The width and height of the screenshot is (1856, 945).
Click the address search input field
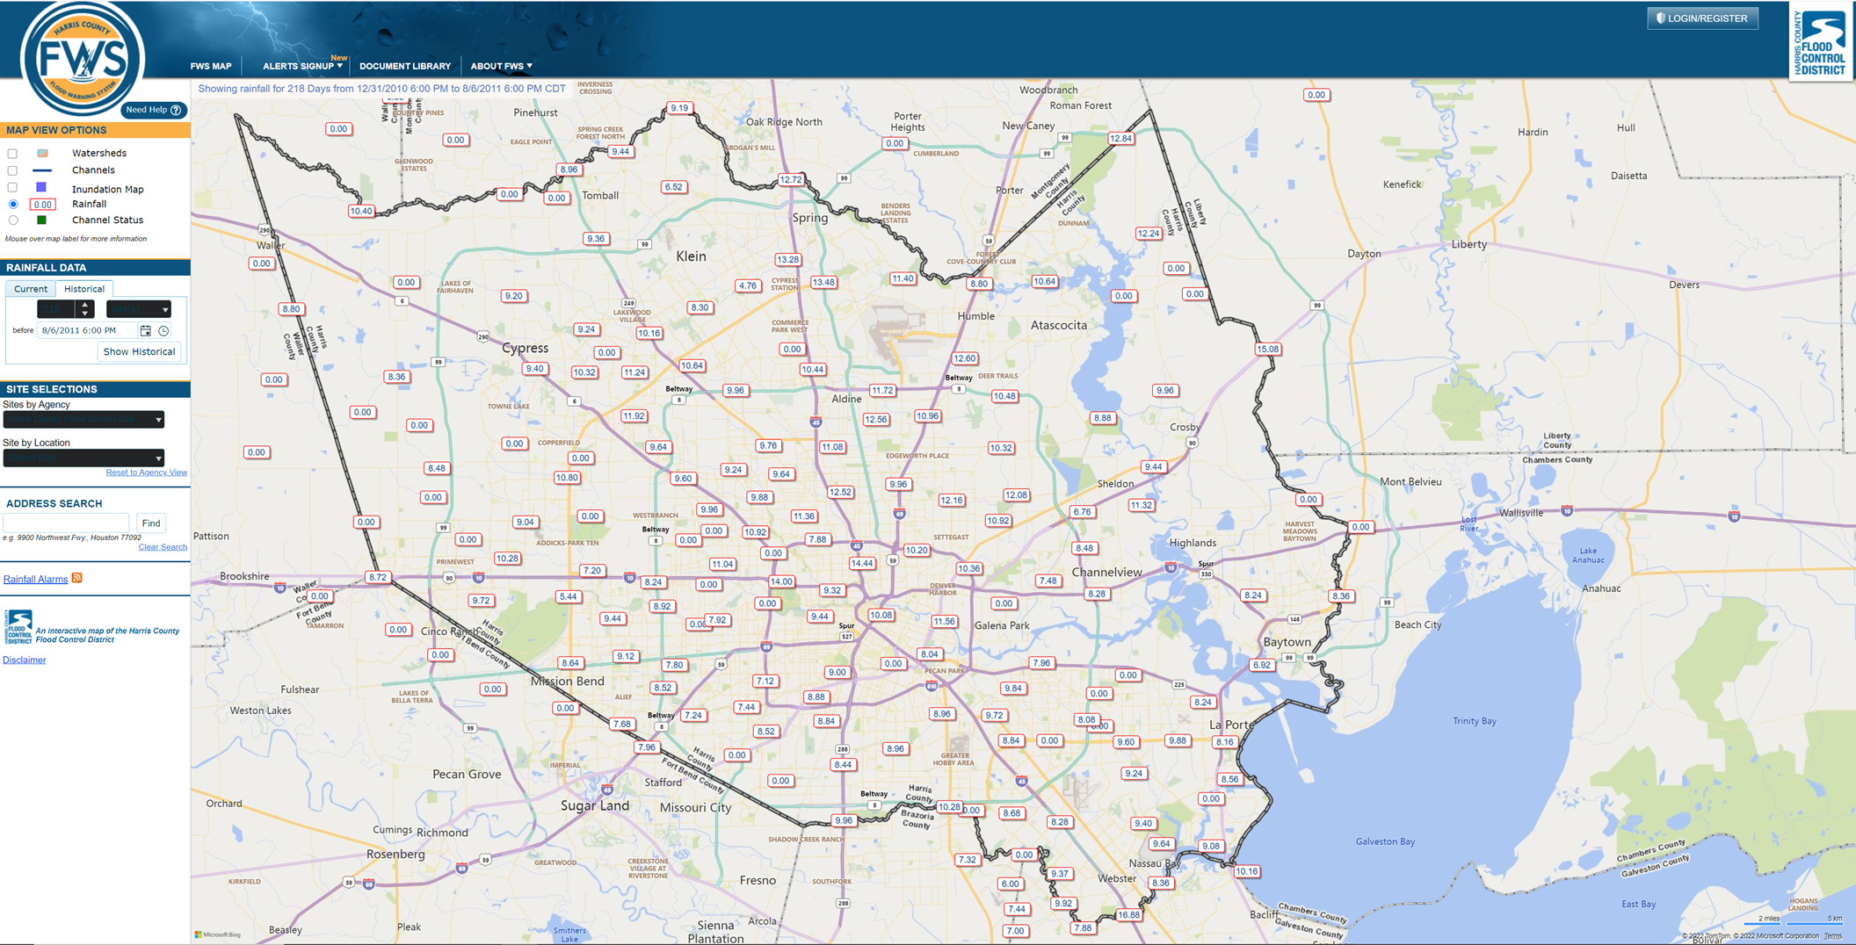[67, 523]
